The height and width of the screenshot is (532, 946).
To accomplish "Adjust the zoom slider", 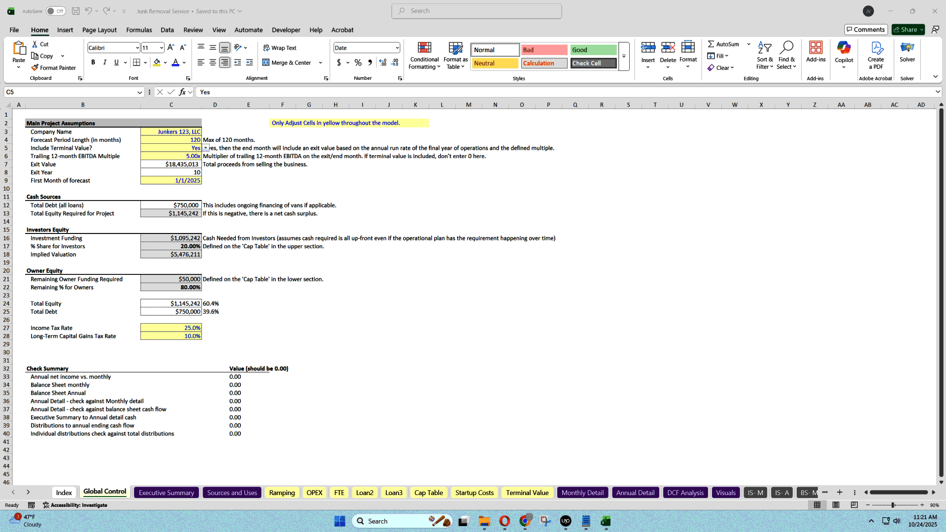I will pyautogui.click(x=893, y=505).
